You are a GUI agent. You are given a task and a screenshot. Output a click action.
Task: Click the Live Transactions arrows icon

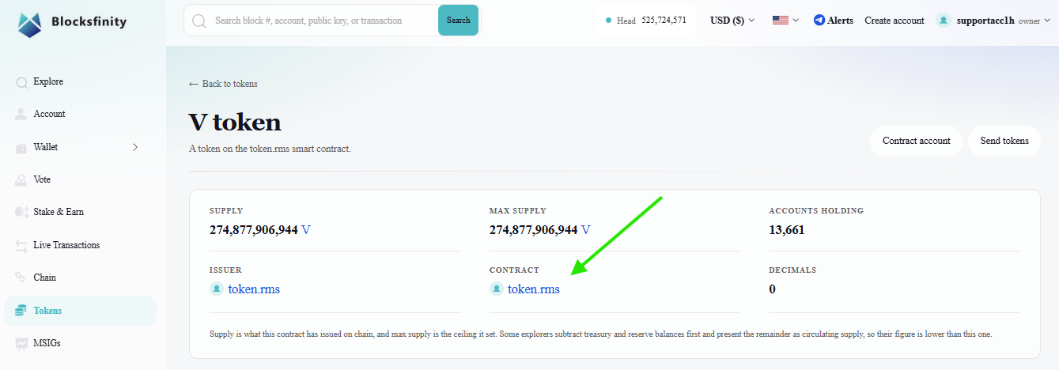click(21, 246)
